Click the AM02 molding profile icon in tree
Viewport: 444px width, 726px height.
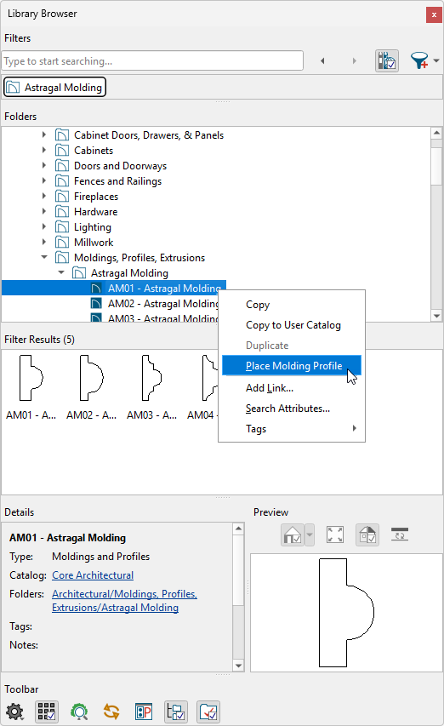pos(96,303)
